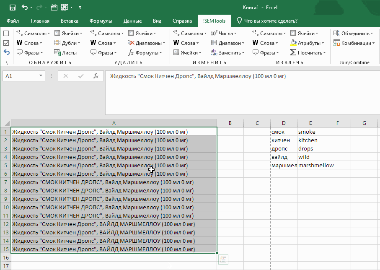Expand the Customize Quick Access Toolbar arrow

(80, 8)
